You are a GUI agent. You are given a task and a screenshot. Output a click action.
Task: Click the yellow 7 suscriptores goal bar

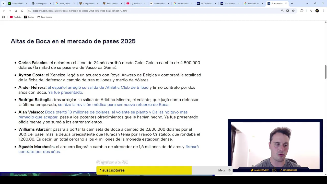[144, 170]
